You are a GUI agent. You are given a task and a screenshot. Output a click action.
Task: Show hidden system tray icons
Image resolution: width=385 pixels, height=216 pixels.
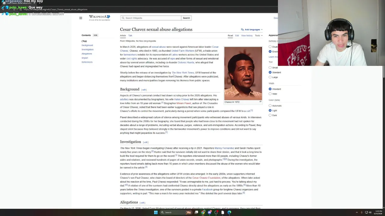pyautogui.click(x=357, y=212)
